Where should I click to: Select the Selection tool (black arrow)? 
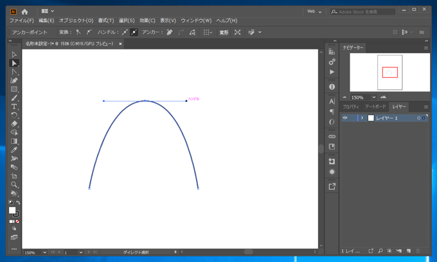pos(14,55)
